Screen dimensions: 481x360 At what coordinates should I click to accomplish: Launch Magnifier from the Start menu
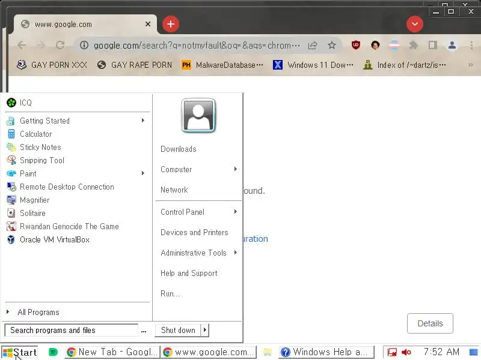click(x=77, y=200)
